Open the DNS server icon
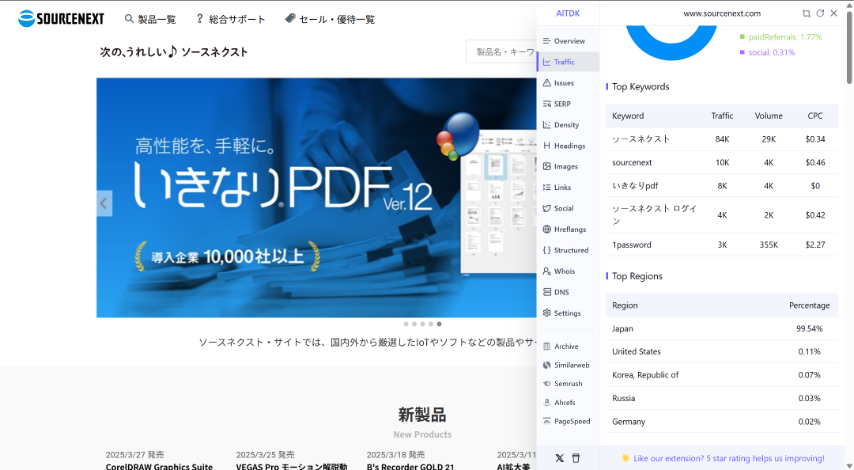Image resolution: width=854 pixels, height=470 pixels. click(x=547, y=292)
